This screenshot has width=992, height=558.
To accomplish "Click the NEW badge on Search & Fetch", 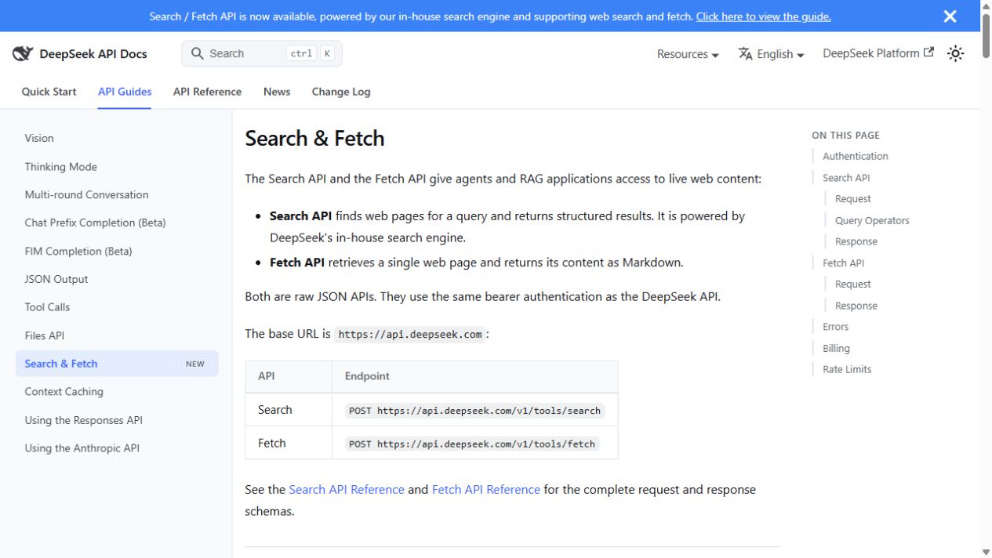I will (195, 364).
